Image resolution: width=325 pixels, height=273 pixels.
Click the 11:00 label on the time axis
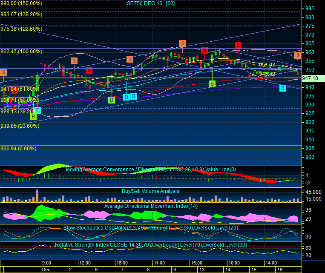[159, 263]
